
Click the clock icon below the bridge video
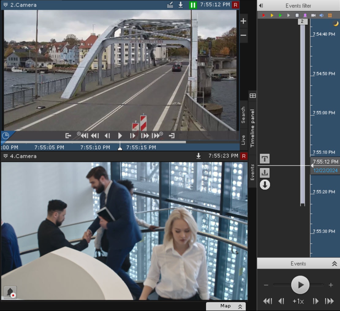6,135
